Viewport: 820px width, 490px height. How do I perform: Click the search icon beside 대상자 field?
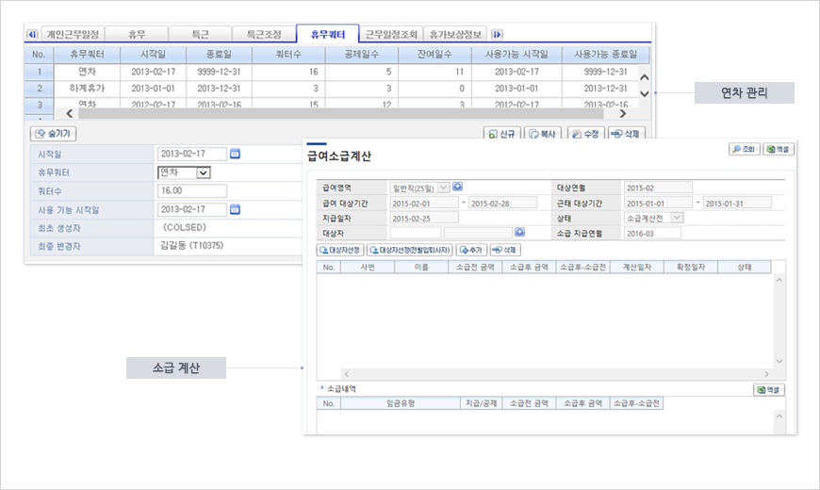tap(519, 232)
